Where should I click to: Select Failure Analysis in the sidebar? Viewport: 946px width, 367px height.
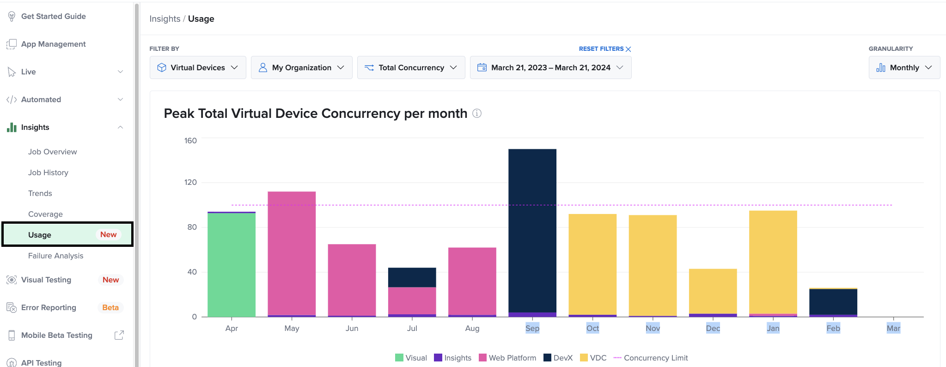click(x=55, y=256)
